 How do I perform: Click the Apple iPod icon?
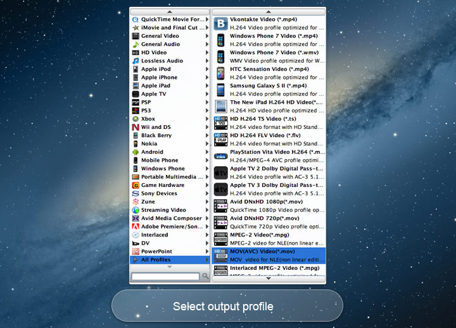pos(136,69)
